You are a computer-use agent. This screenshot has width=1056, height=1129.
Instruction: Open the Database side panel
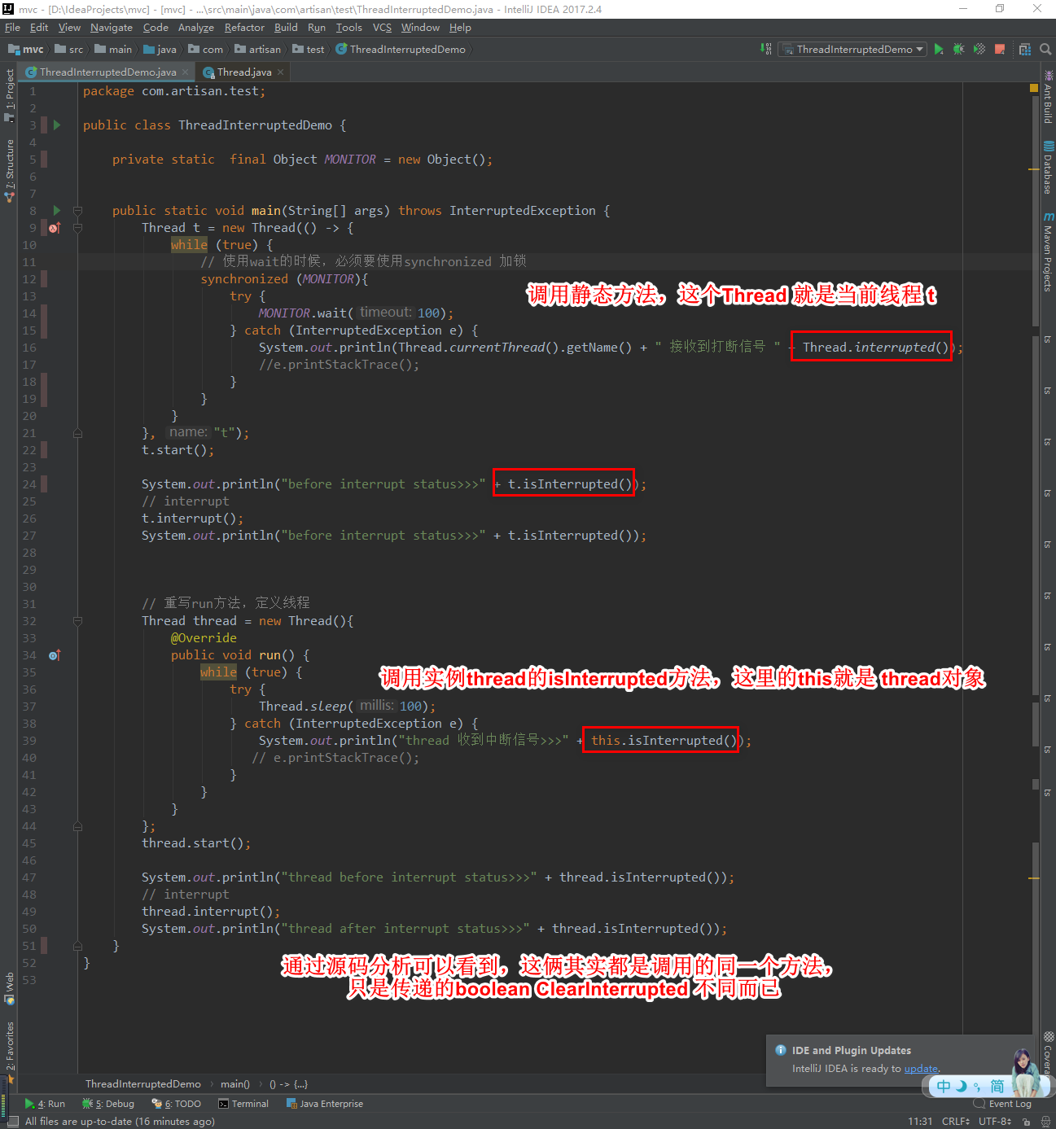(x=1048, y=168)
